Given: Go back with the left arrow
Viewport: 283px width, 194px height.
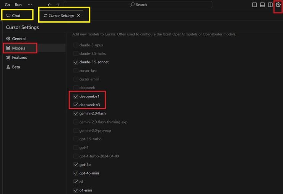Looking at the screenshot, I should point(49,5).
